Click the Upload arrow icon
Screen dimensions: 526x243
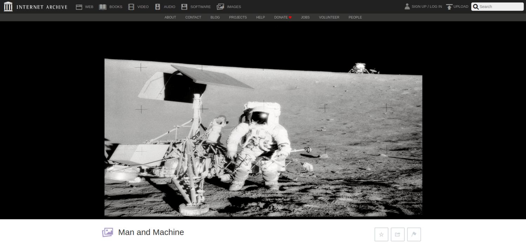coord(449,7)
